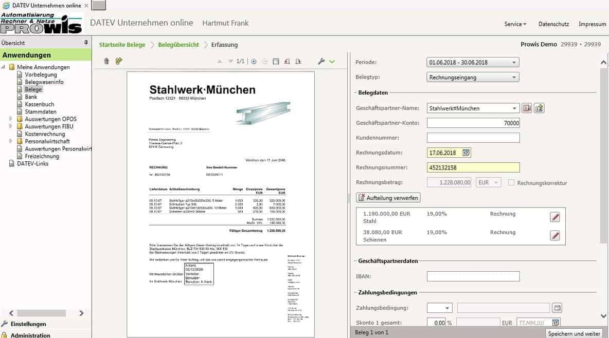Zoom in on the invoice preview
This screenshot has height=338, width=609.
click(x=254, y=61)
